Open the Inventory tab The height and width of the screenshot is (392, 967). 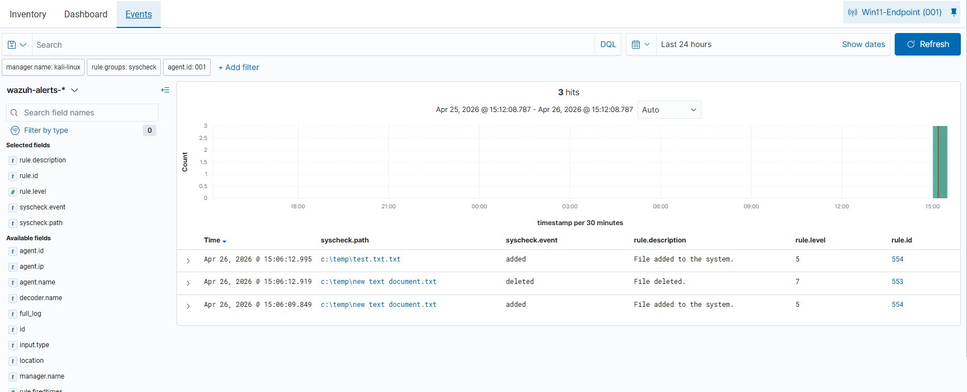coord(28,14)
